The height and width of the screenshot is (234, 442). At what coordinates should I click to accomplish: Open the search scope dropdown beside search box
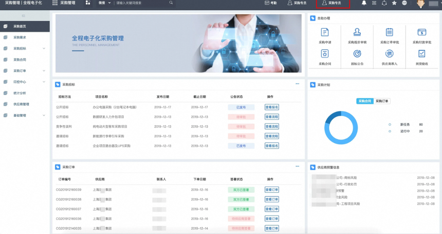104,3
